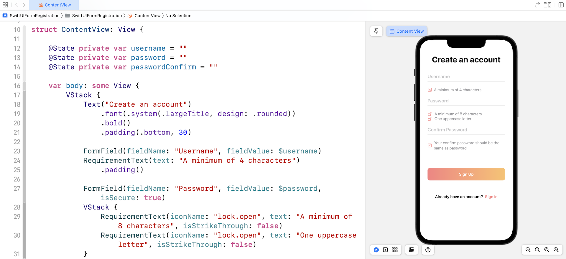The height and width of the screenshot is (259, 566).
Task: Zoom in the preview canvas
Action: (556, 250)
